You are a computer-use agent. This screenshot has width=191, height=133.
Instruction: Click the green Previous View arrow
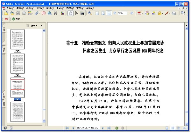117,128
